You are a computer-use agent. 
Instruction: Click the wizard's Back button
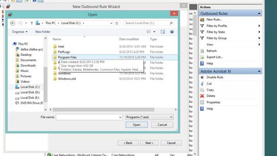(x=128, y=143)
